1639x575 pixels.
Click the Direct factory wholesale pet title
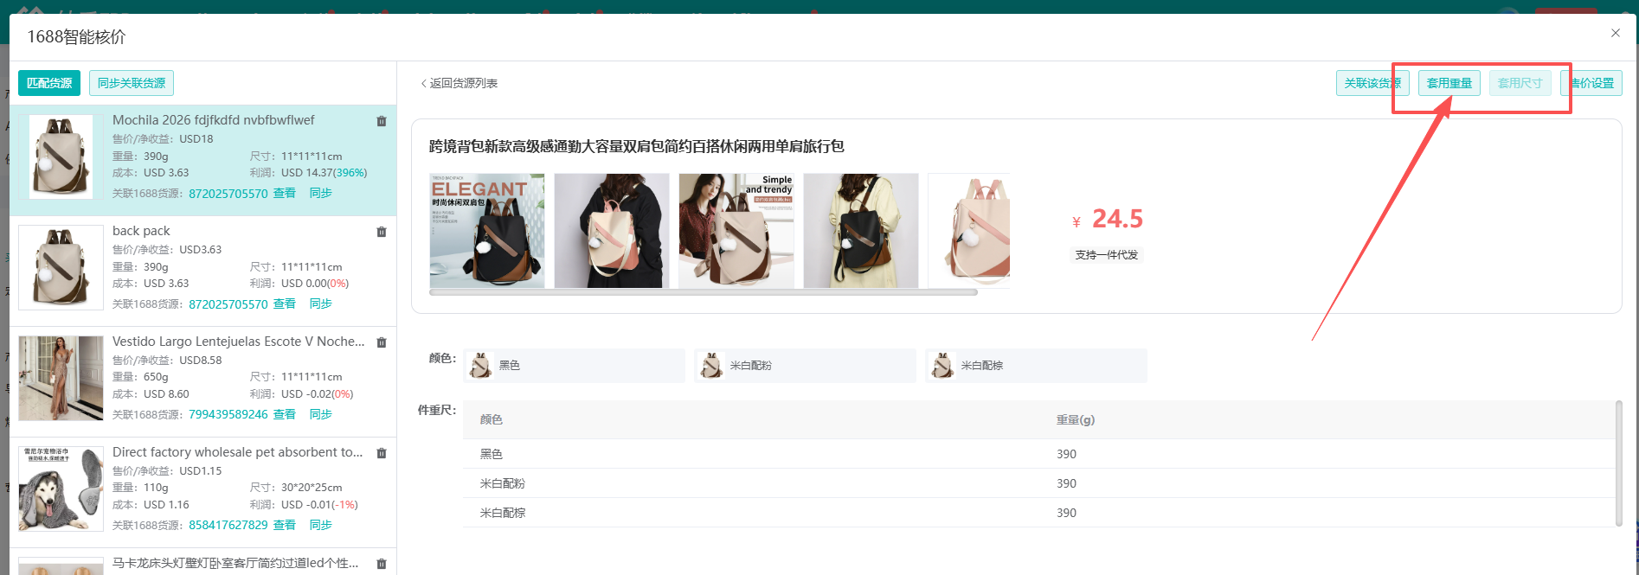238,452
